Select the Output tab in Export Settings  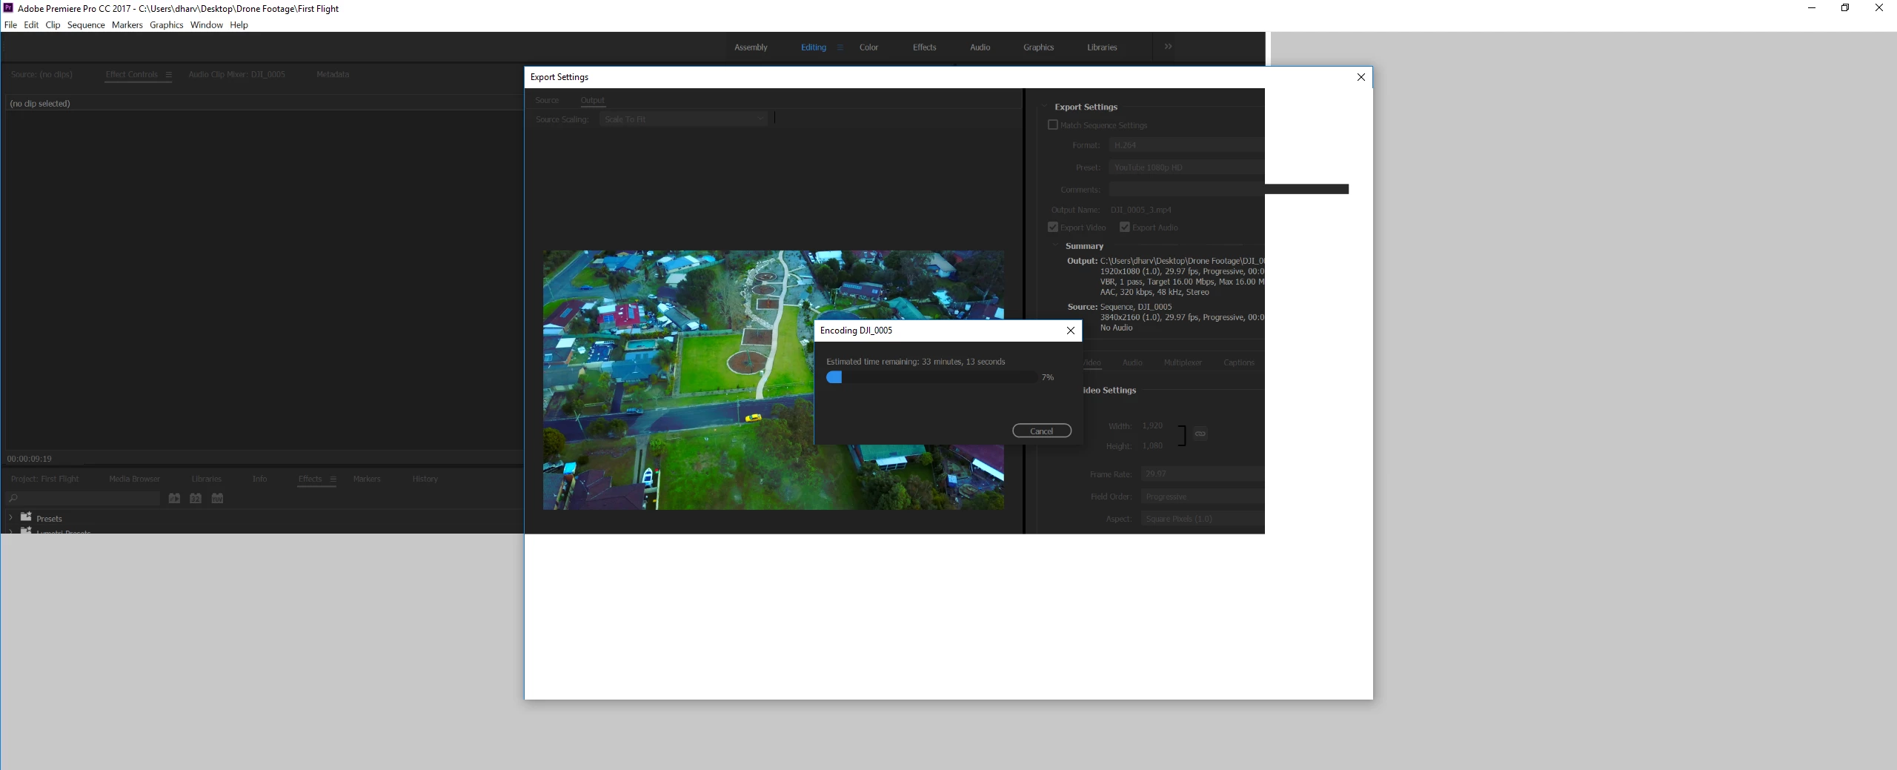click(592, 100)
